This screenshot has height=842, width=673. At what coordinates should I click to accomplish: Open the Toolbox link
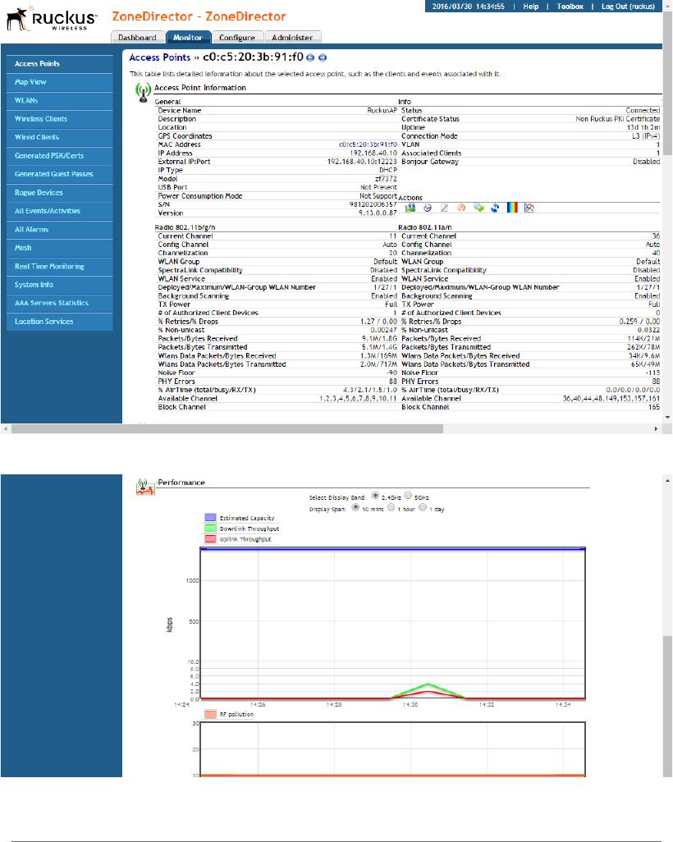[x=570, y=7]
